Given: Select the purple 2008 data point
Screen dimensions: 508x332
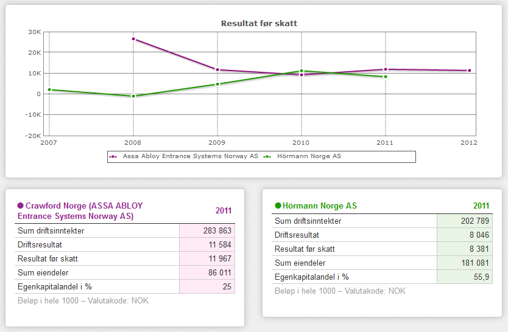Looking at the screenshot, I should point(133,39).
